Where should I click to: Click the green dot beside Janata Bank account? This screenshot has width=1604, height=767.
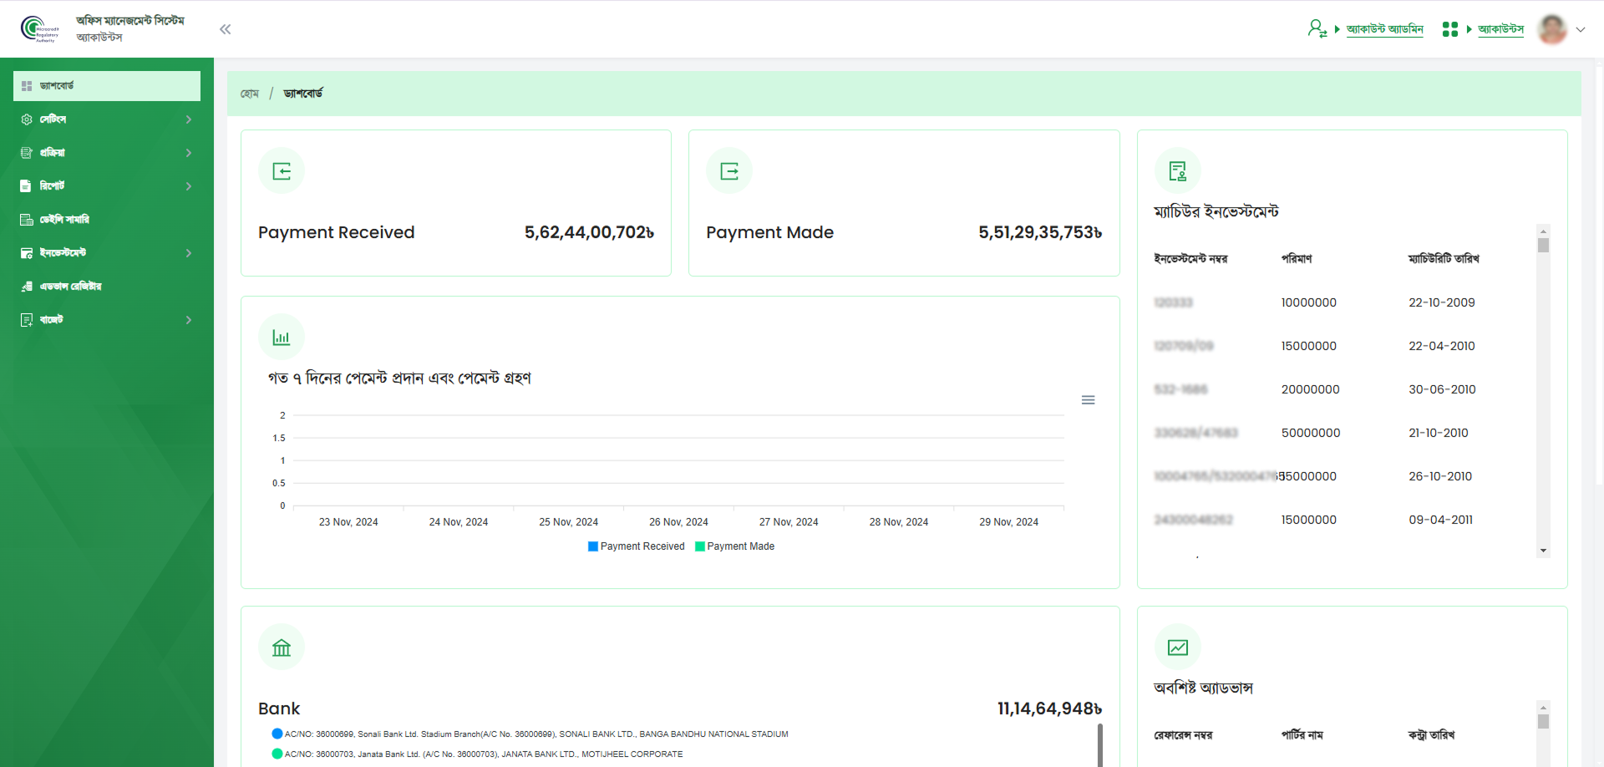pyautogui.click(x=277, y=754)
